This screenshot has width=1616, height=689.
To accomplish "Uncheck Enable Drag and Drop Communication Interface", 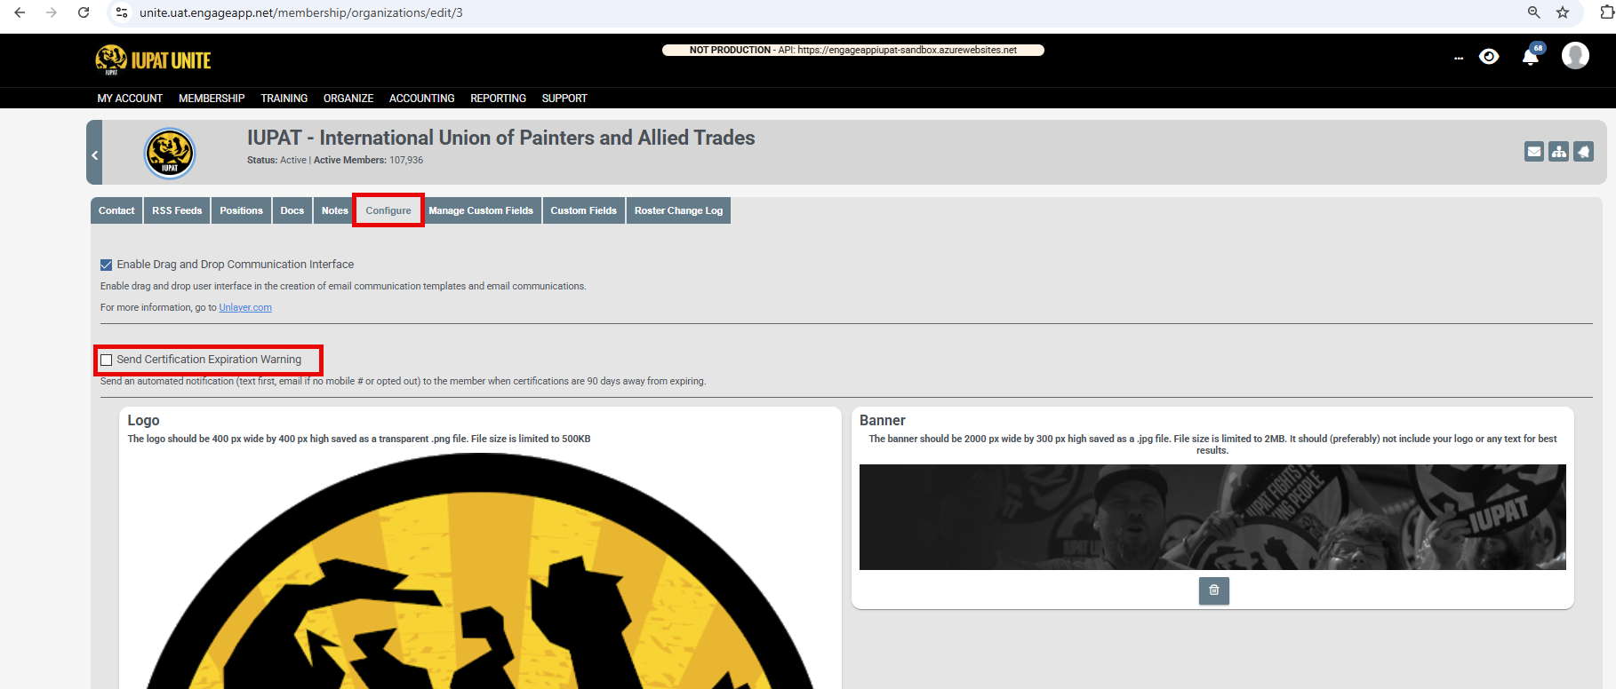I will pyautogui.click(x=107, y=265).
